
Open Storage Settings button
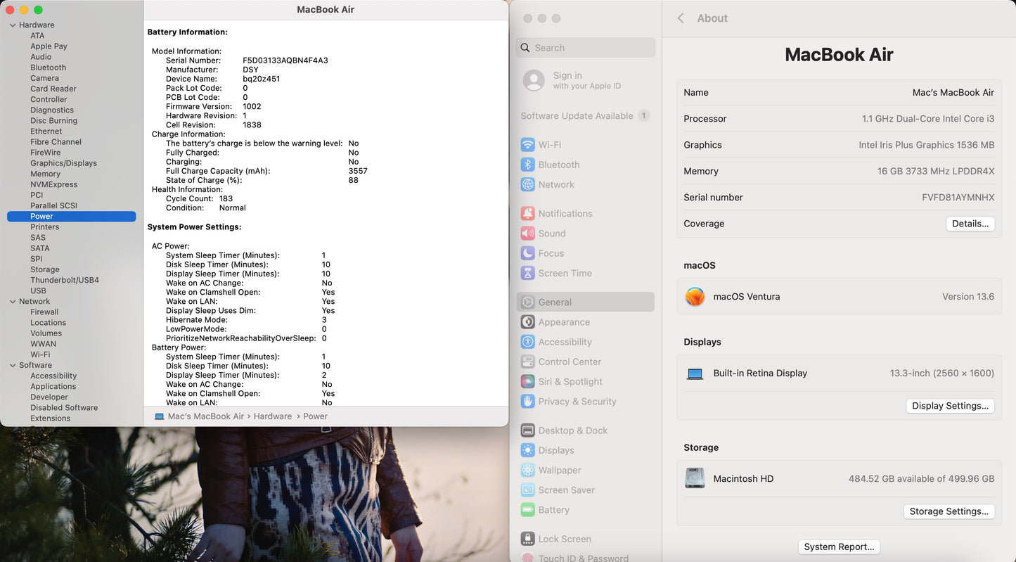(949, 511)
